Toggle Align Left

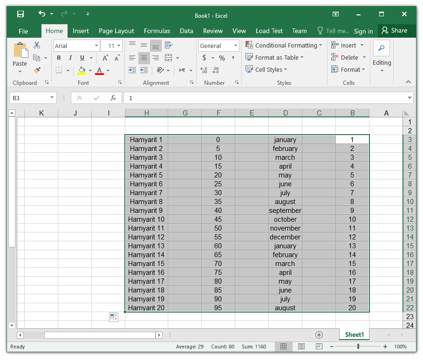pos(132,58)
